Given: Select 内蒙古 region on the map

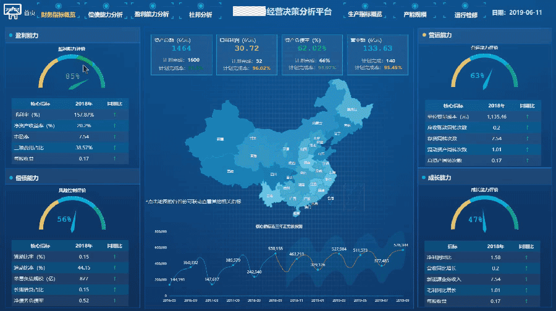Looking at the screenshot, I should [317, 123].
